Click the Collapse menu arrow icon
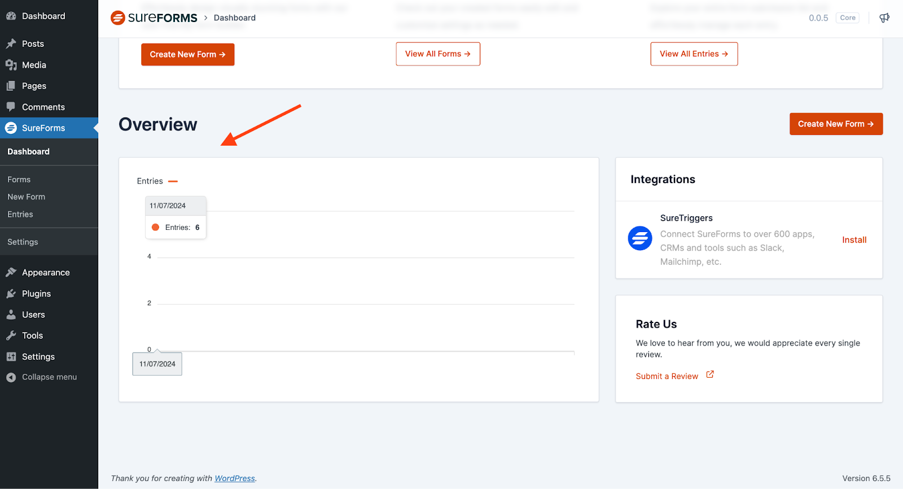Screen dimensions: 903x489 (11, 377)
